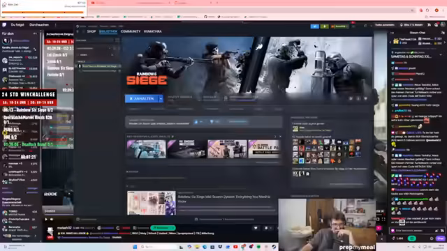Click the stream player play button
This screenshot has height=251, width=447.
pyautogui.click(x=46, y=219)
